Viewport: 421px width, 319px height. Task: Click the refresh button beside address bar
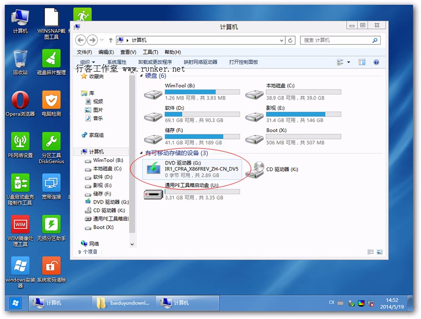pyautogui.click(x=290, y=41)
